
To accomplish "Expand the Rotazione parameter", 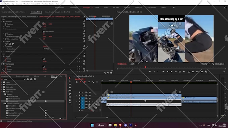I will [3, 34].
